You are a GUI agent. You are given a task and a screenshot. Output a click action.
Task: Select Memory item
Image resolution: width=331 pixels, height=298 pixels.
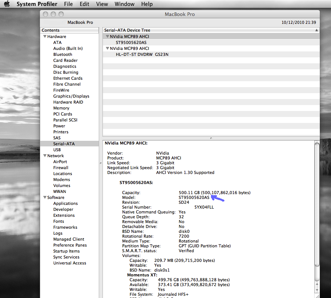point(61,108)
